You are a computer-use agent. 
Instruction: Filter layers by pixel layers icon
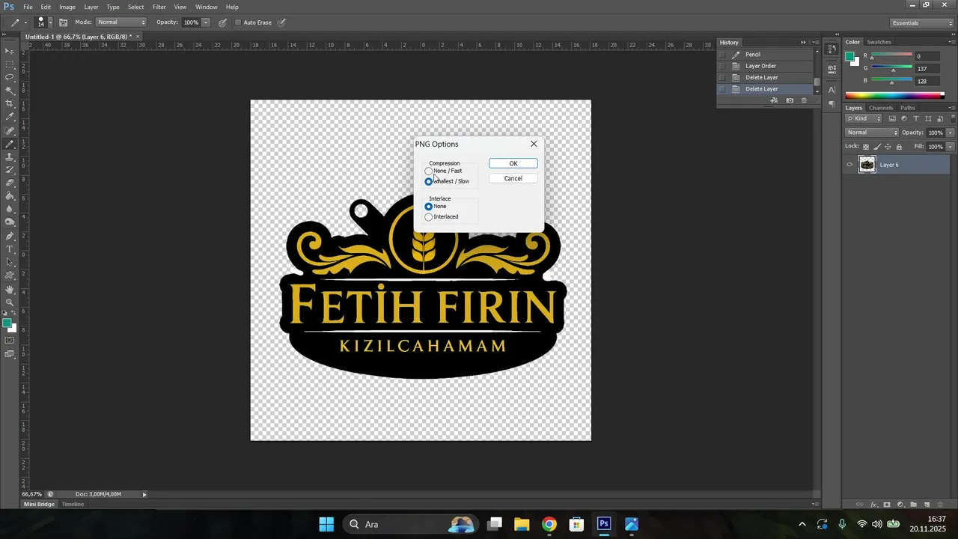click(x=893, y=119)
